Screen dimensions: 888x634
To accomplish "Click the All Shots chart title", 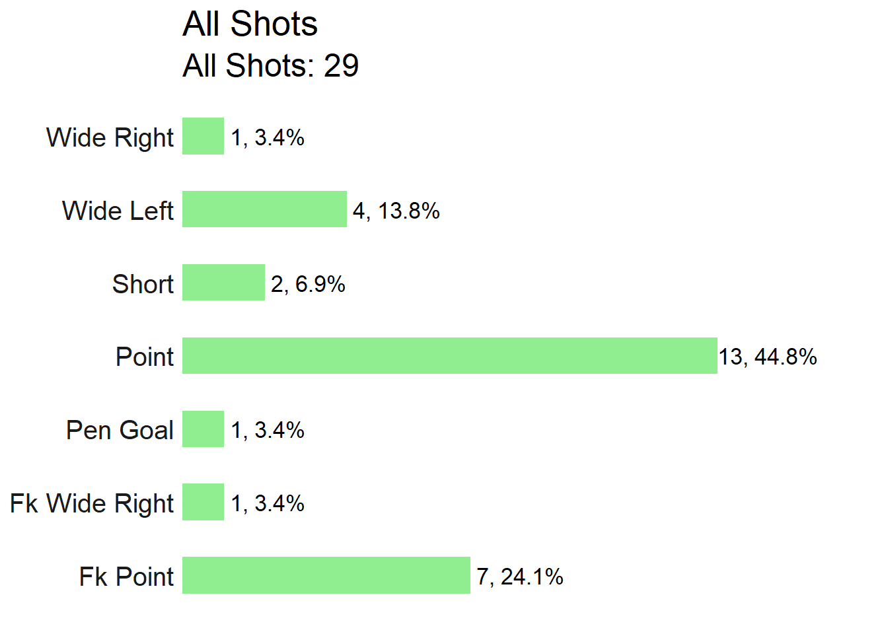I will click(250, 24).
